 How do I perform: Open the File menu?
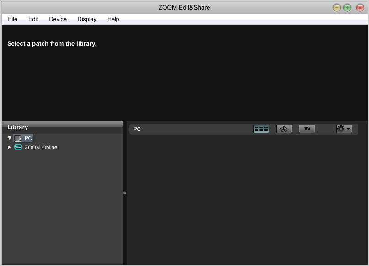12,19
